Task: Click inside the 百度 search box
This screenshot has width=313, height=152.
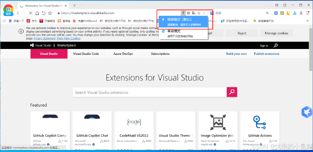Action: tap(239, 13)
